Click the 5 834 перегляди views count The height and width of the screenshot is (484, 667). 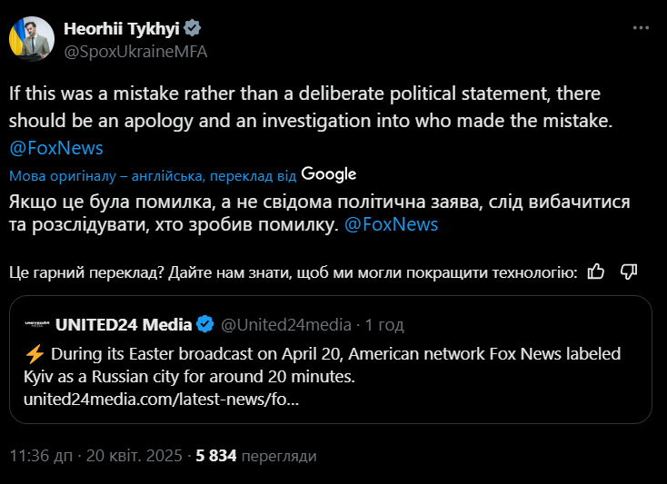click(255, 455)
